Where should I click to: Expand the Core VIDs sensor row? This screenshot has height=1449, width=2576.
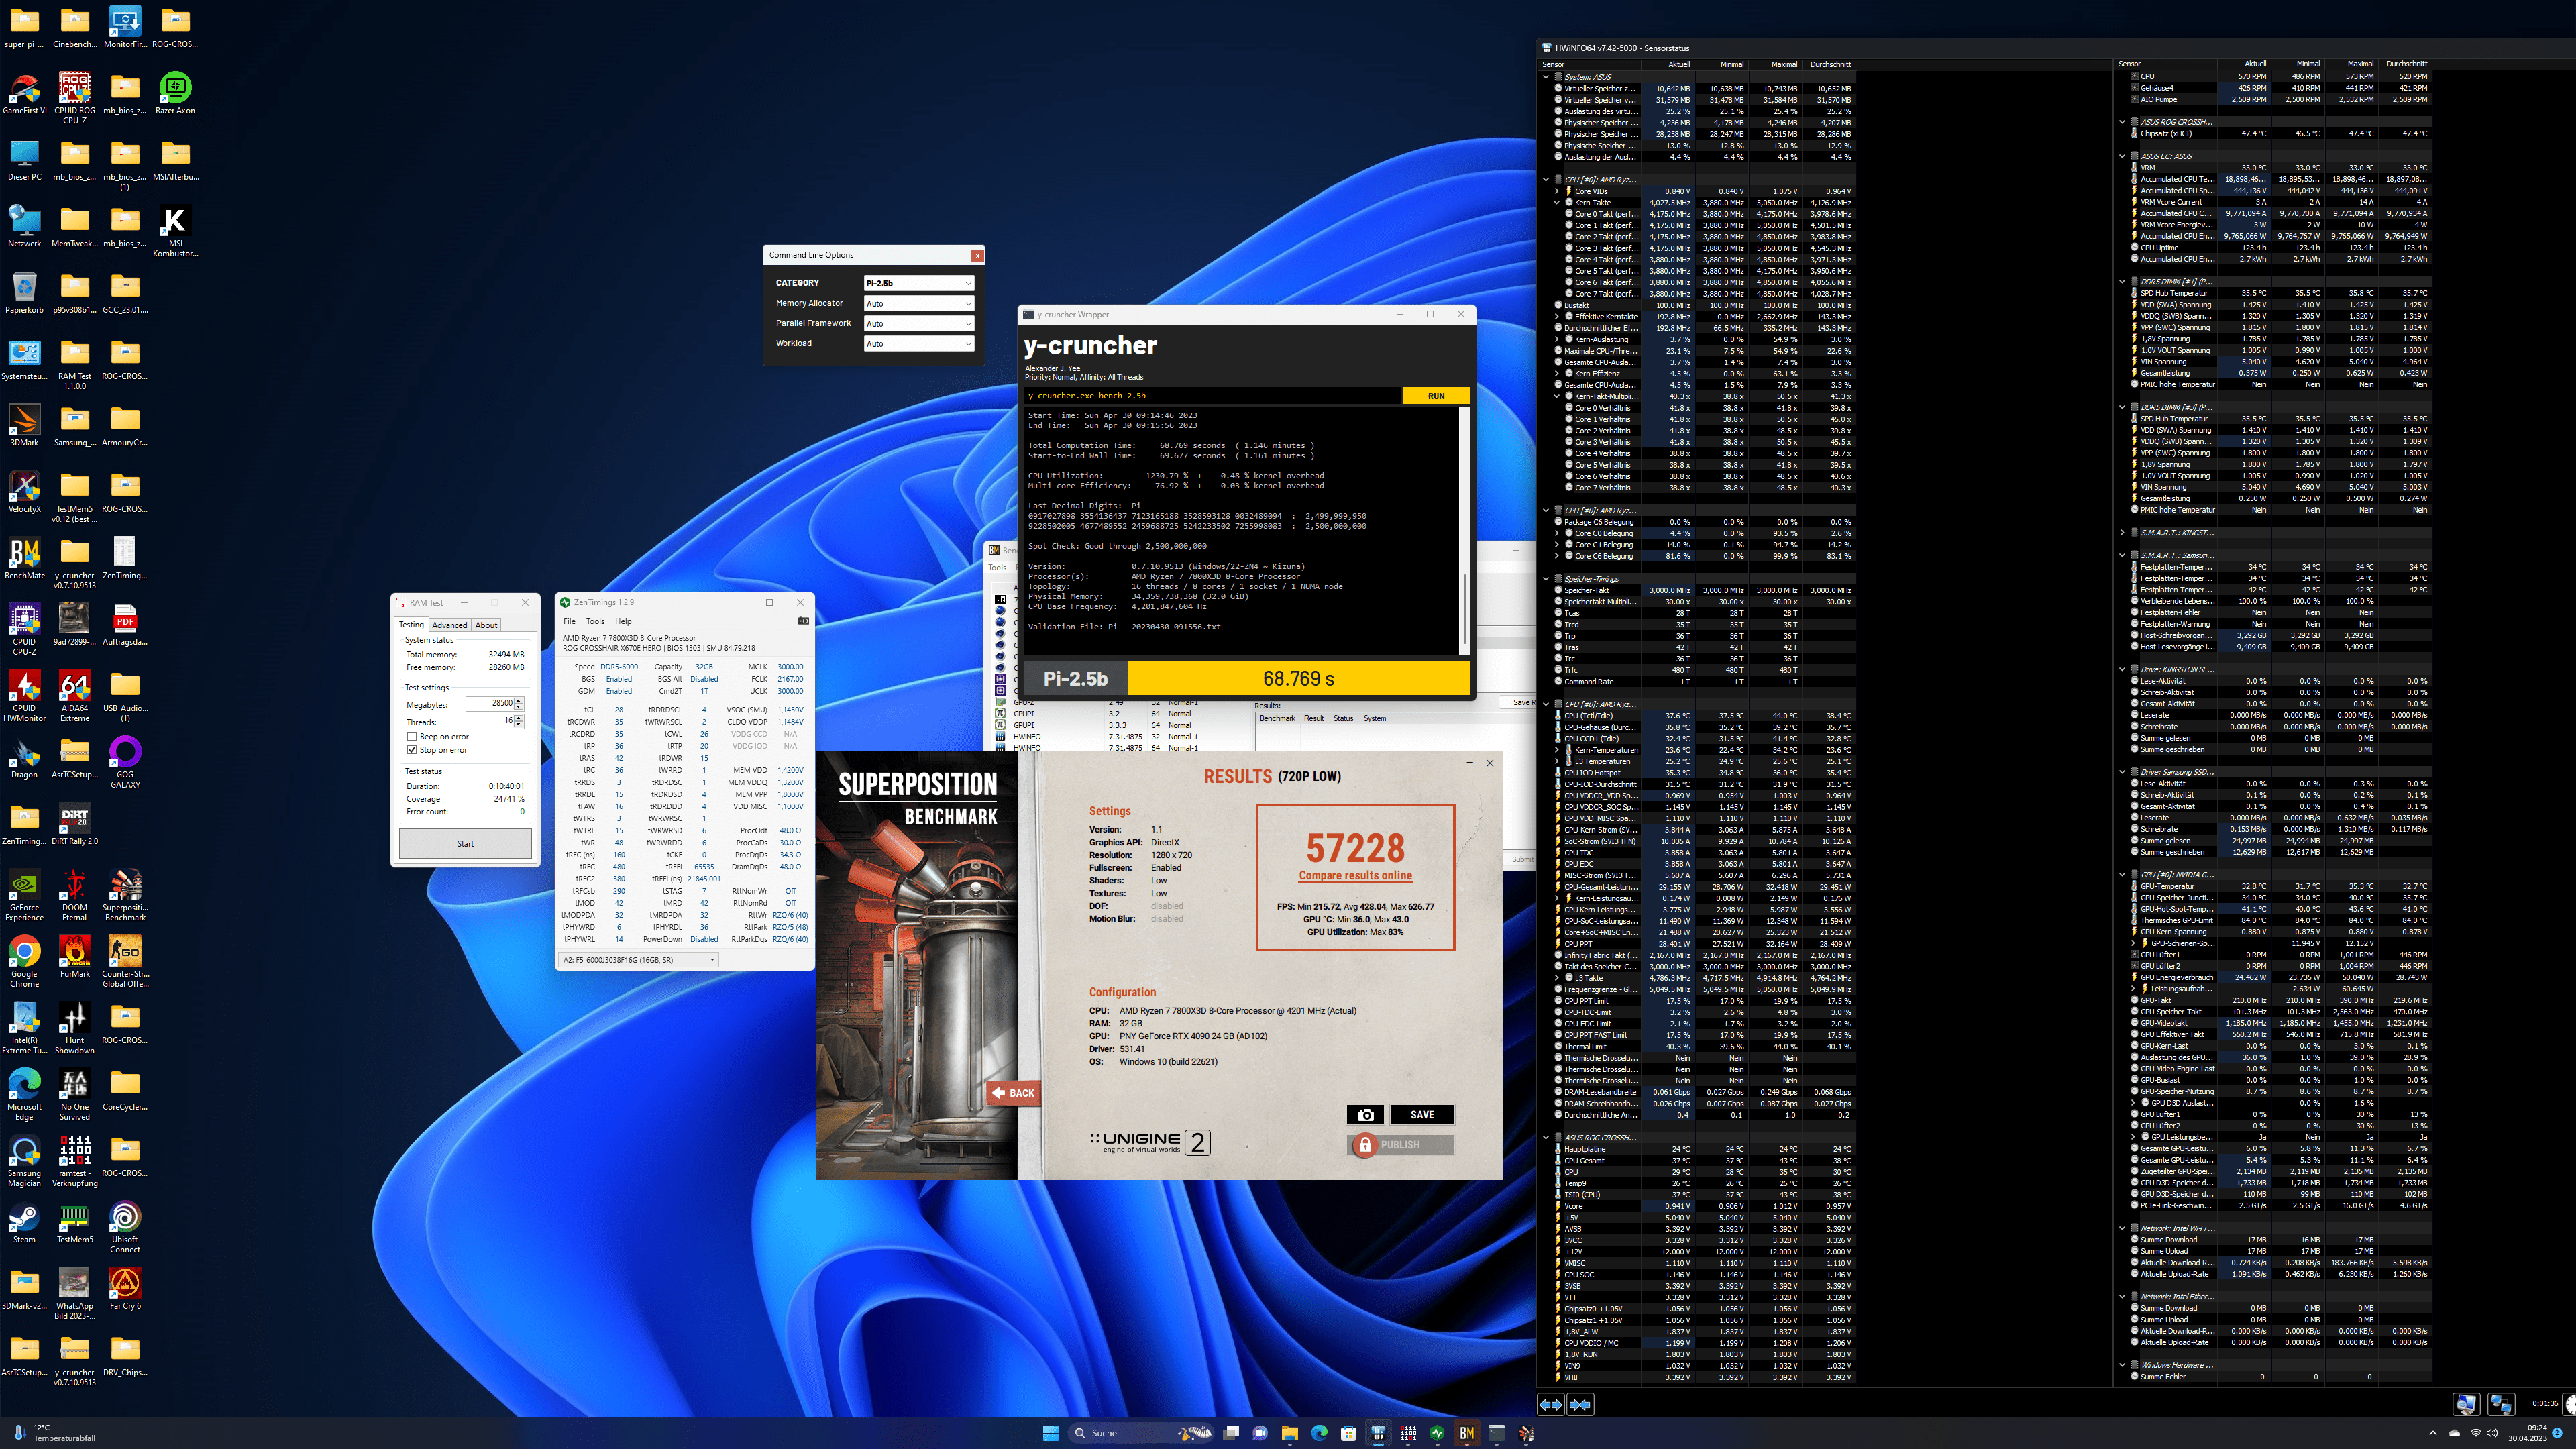pyautogui.click(x=1556, y=191)
